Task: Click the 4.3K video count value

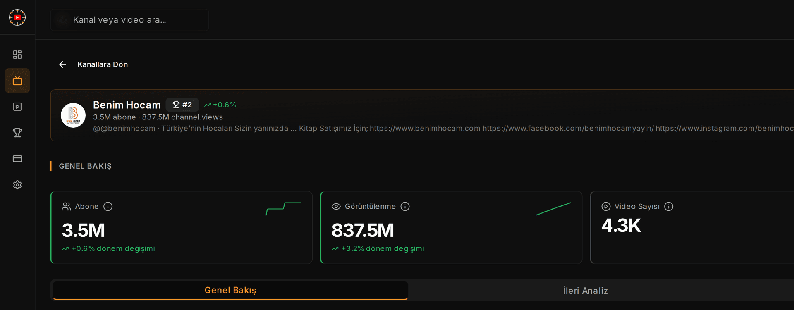Action: [621, 226]
